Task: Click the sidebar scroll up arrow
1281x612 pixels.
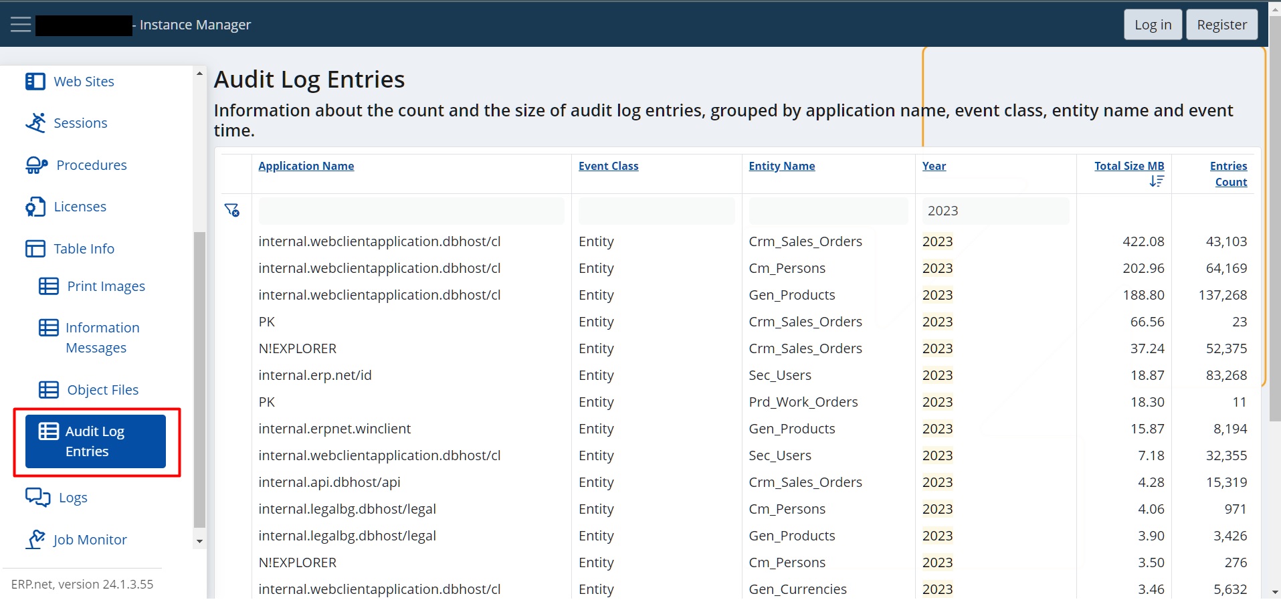Action: [x=199, y=73]
